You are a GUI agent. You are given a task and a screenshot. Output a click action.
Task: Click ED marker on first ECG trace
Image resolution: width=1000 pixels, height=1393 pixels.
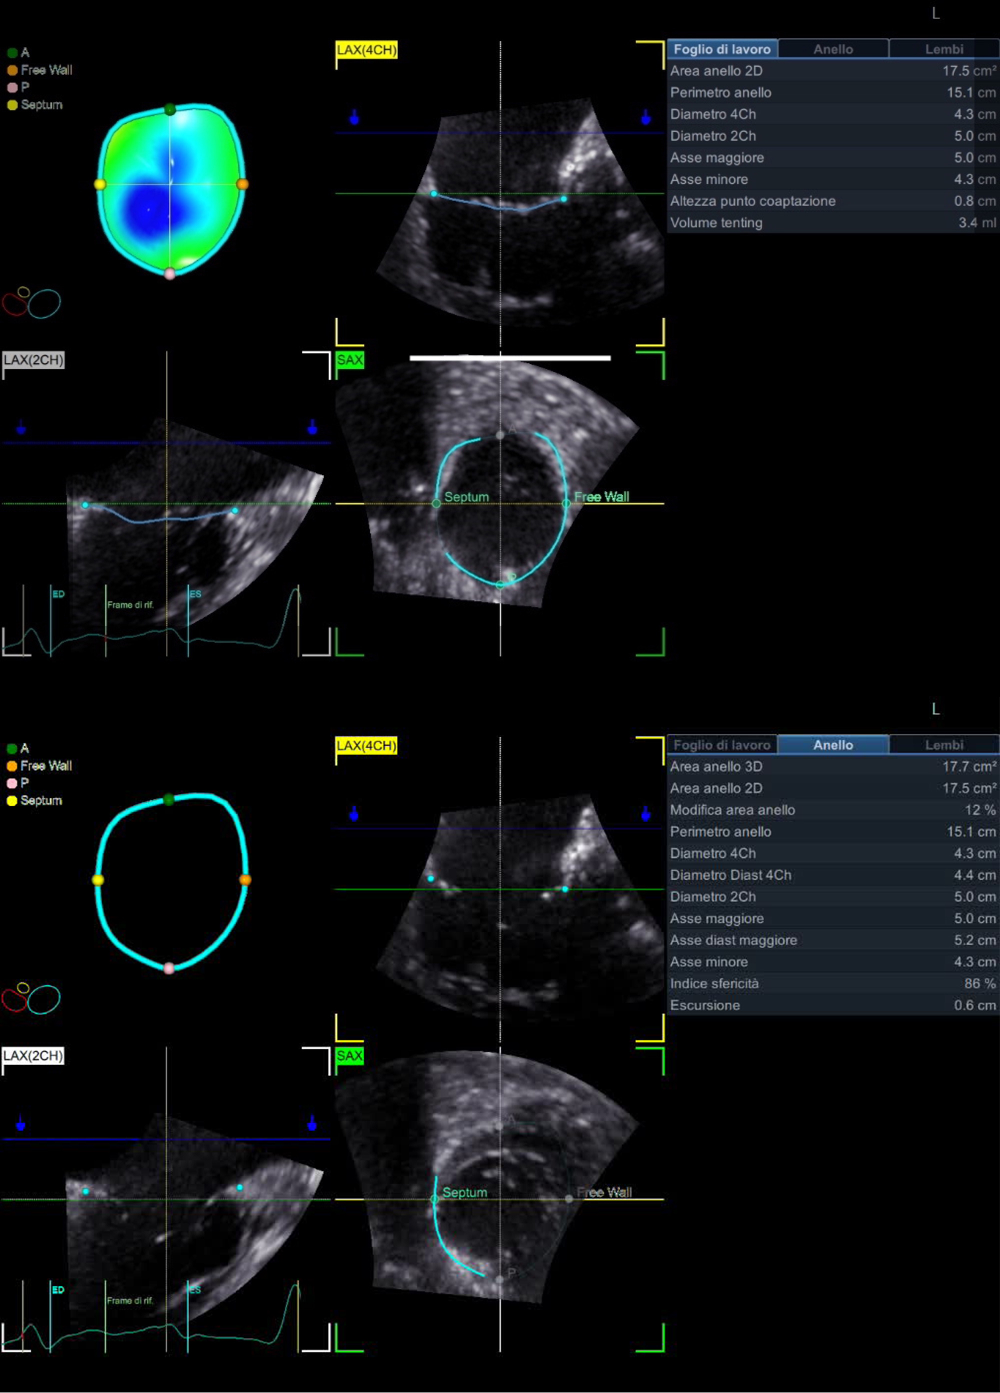coord(57,594)
